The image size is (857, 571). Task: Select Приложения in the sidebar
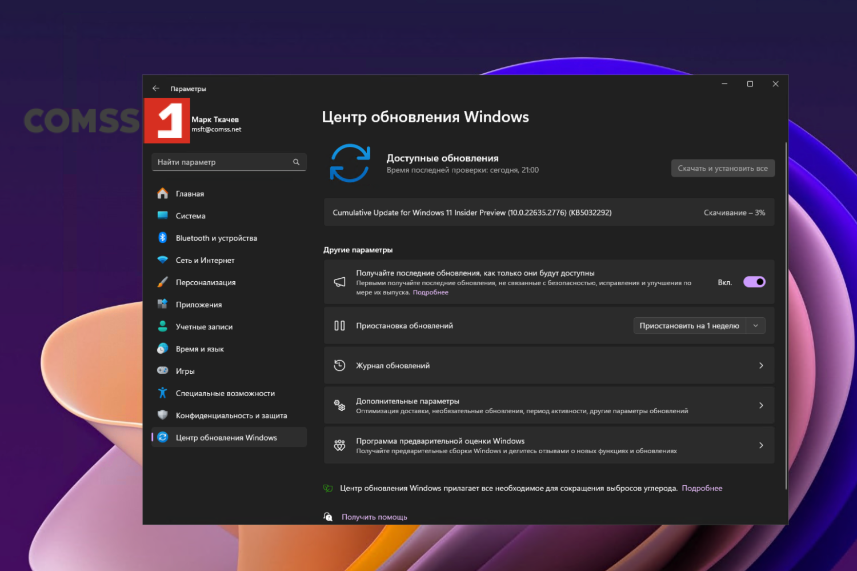pyautogui.click(x=229, y=304)
